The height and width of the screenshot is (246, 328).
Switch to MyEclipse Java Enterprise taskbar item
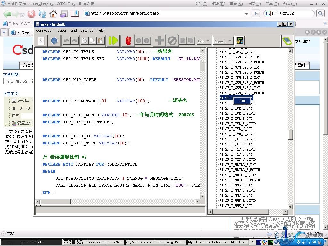218,242
